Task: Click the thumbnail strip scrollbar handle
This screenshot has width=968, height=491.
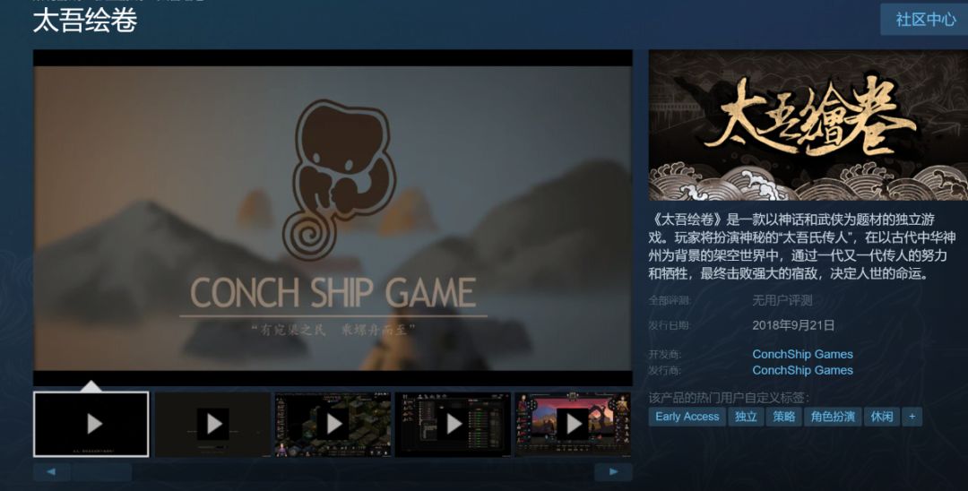Action: click(102, 472)
